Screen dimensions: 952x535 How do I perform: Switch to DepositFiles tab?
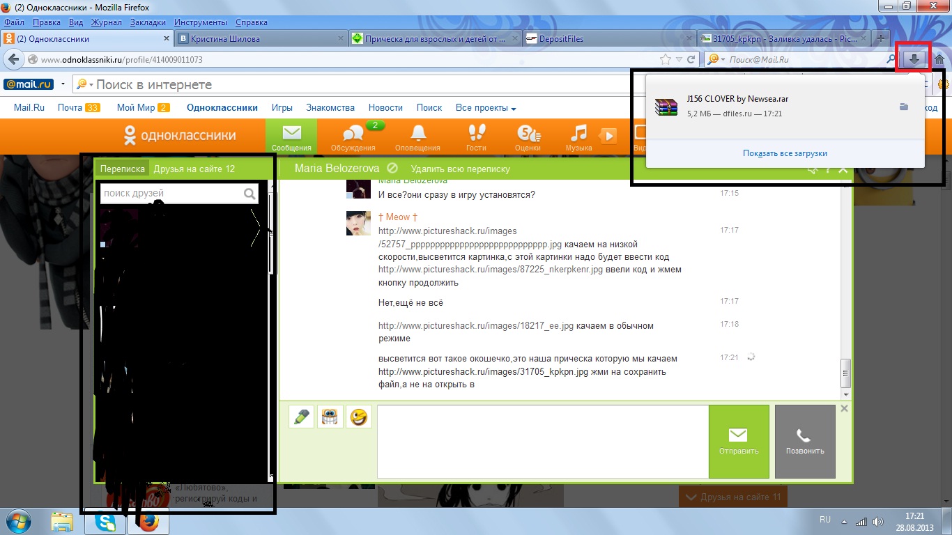click(610, 39)
